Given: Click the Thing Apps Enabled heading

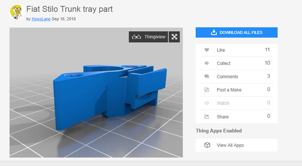Looking at the screenshot, I should click(x=219, y=131).
